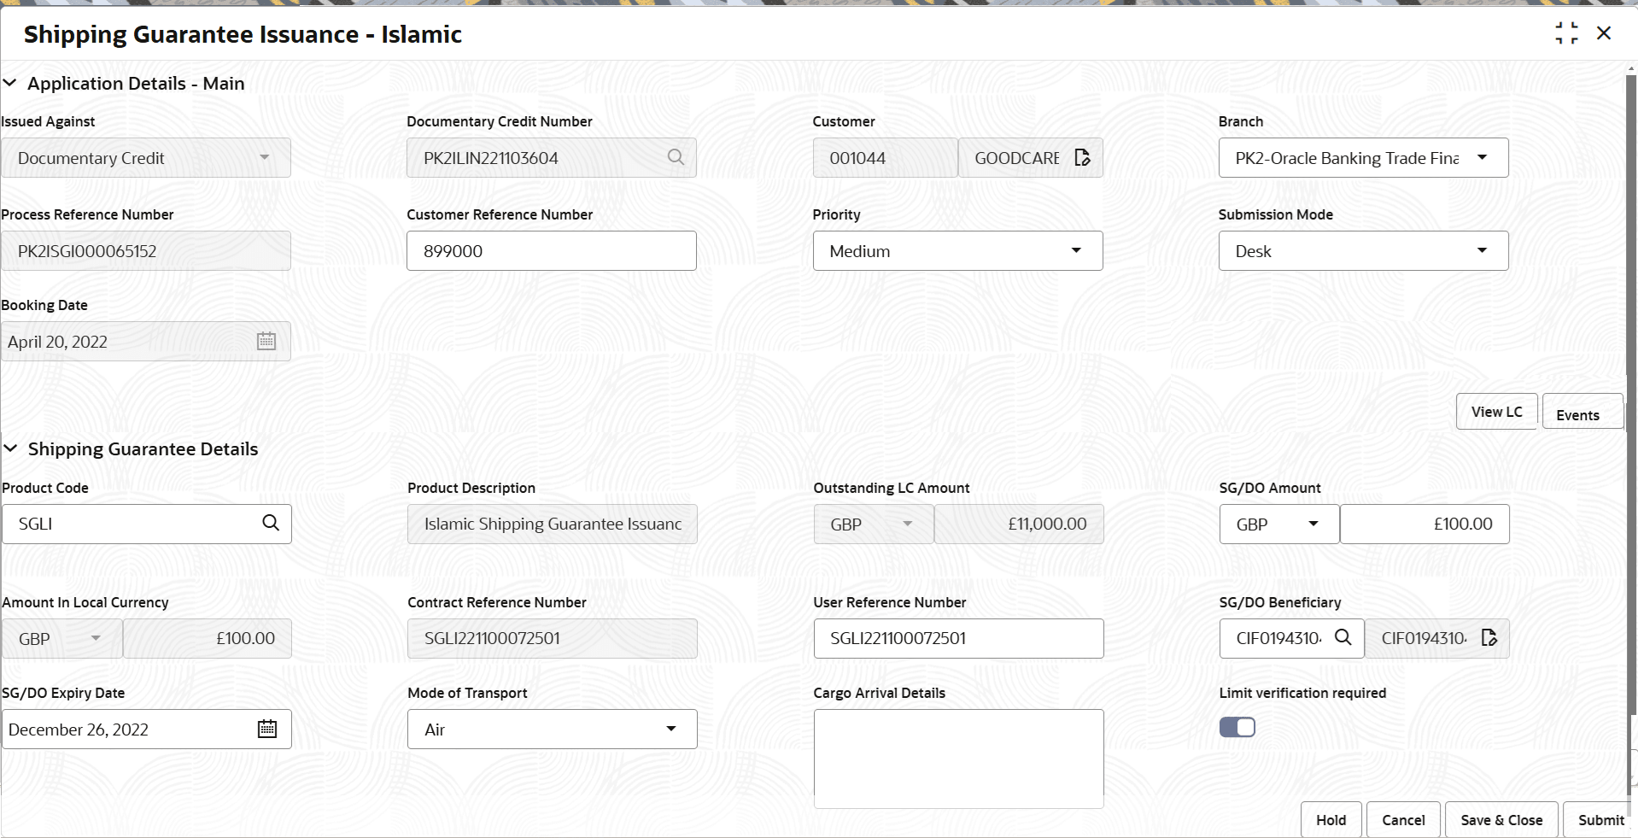This screenshot has width=1638, height=838.
Task: Open the Submission Mode dropdown
Action: pos(1482,250)
